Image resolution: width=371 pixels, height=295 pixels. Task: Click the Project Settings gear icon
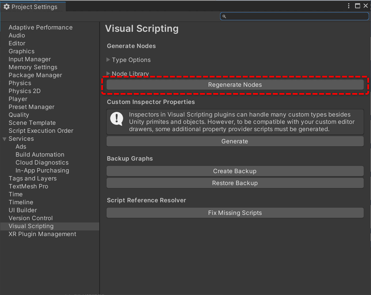[7, 7]
